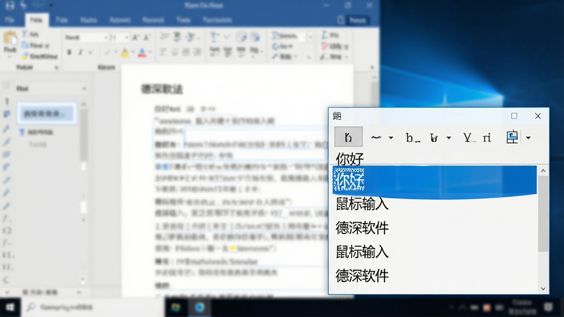
Task: Choose the bottom 德深软件 candidate in the list
Action: click(362, 276)
